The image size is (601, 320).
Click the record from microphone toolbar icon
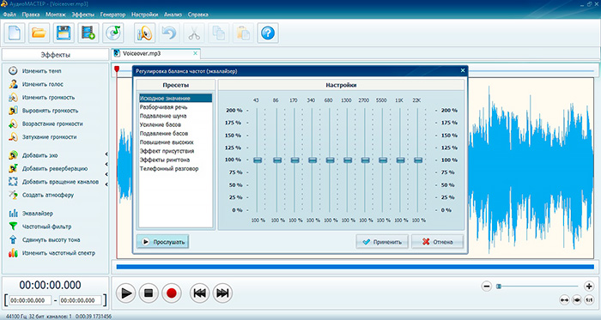point(144,33)
